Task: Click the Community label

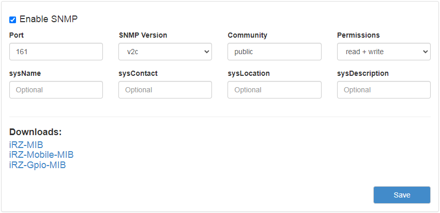Action: click(x=248, y=35)
